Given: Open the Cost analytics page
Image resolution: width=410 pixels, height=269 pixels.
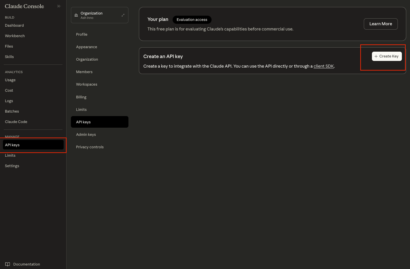Looking at the screenshot, I should (9, 91).
